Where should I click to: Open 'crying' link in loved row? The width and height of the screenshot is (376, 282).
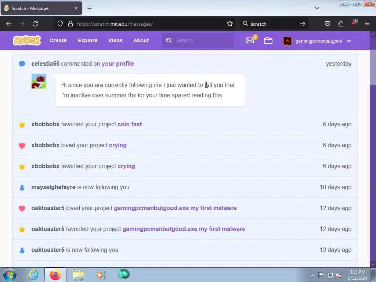118,145
